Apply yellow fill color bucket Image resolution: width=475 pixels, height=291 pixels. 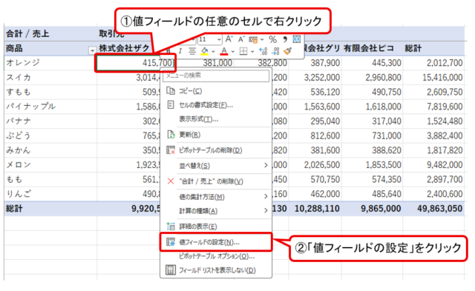click(x=205, y=51)
